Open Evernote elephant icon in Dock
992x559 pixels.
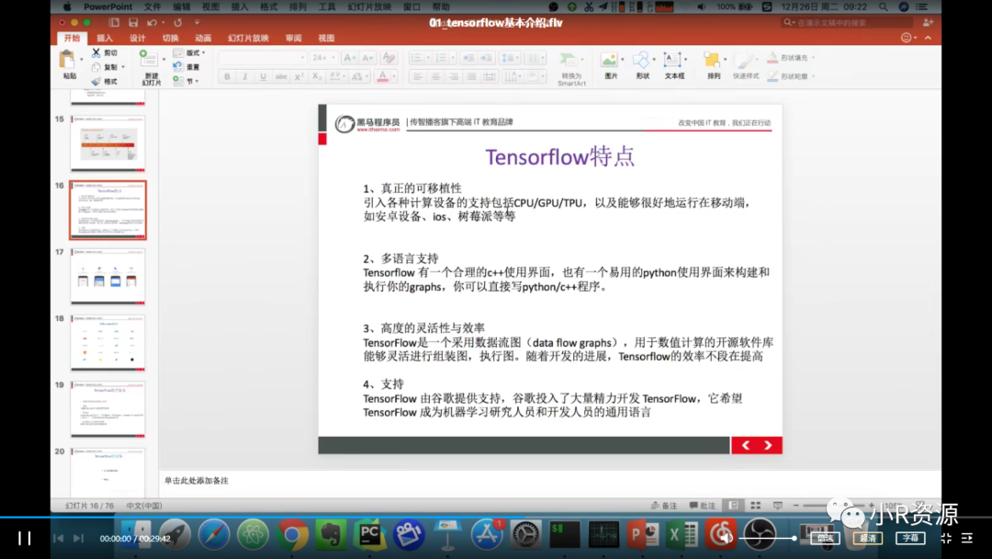[x=331, y=536]
